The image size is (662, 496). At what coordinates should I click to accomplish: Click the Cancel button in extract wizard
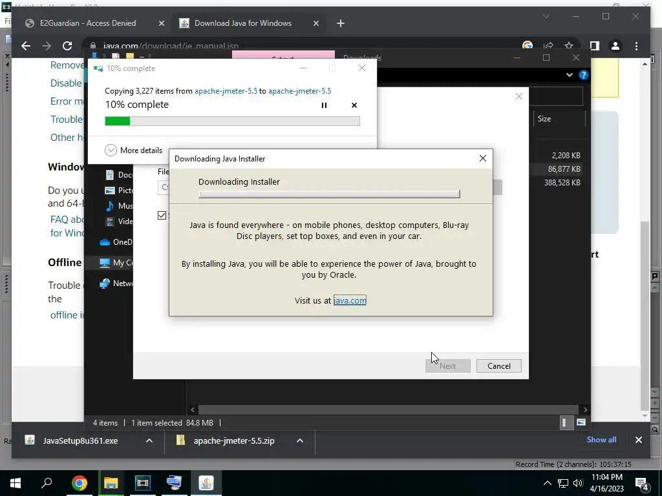[x=499, y=366]
